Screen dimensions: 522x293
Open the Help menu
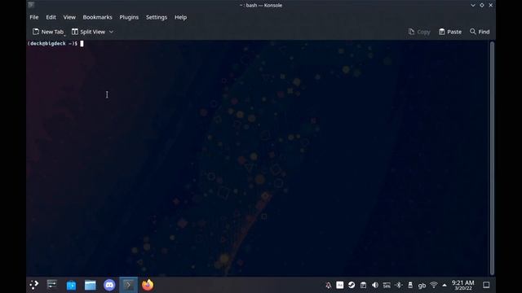tap(181, 17)
